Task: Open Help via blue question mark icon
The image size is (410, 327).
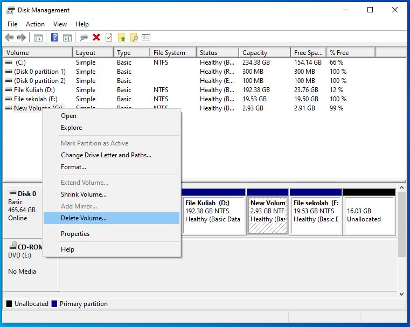Action: pyautogui.click(x=54, y=37)
